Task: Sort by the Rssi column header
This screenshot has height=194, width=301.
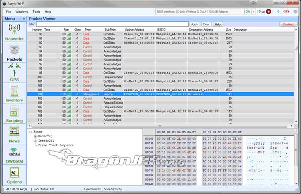Action: click(66, 30)
